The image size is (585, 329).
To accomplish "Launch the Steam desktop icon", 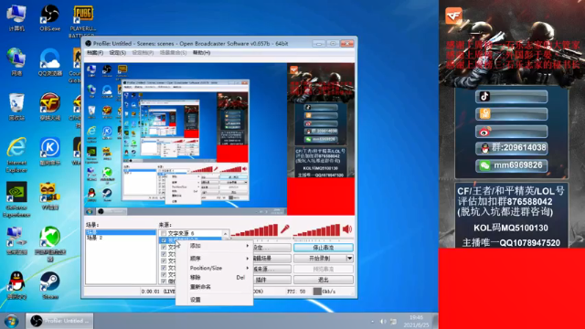I will (50, 286).
